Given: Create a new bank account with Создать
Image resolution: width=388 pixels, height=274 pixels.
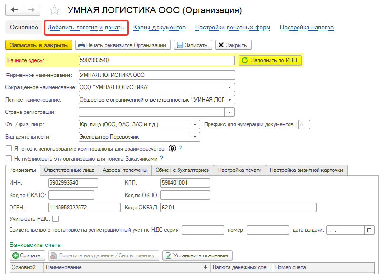Looking at the screenshot, I should 27,255.
